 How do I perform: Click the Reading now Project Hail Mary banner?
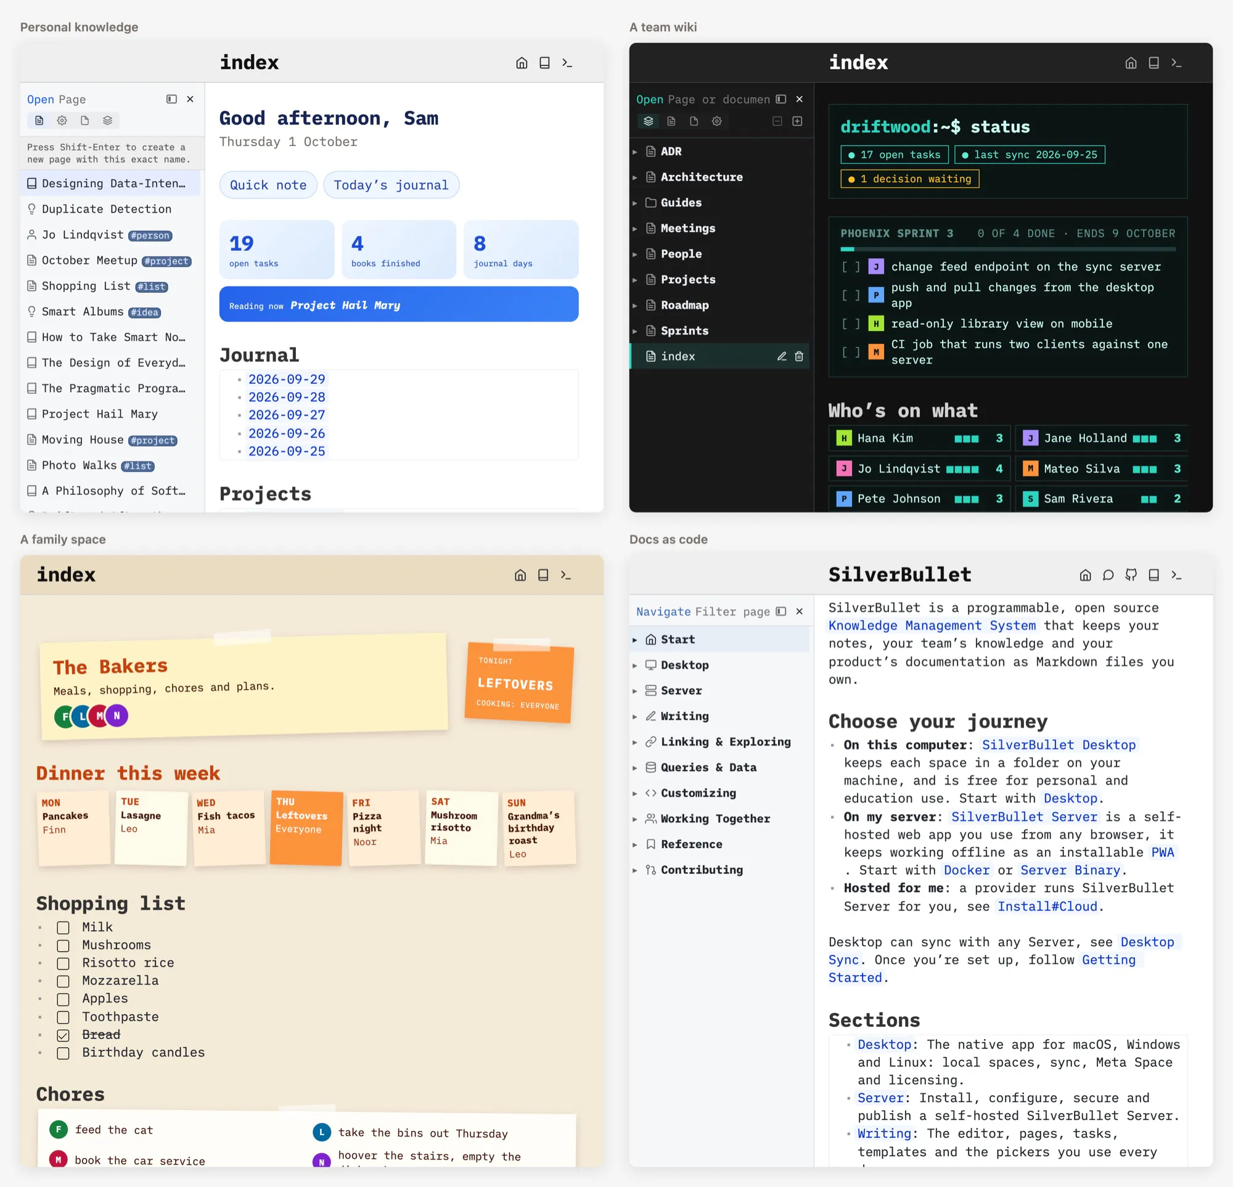399,304
